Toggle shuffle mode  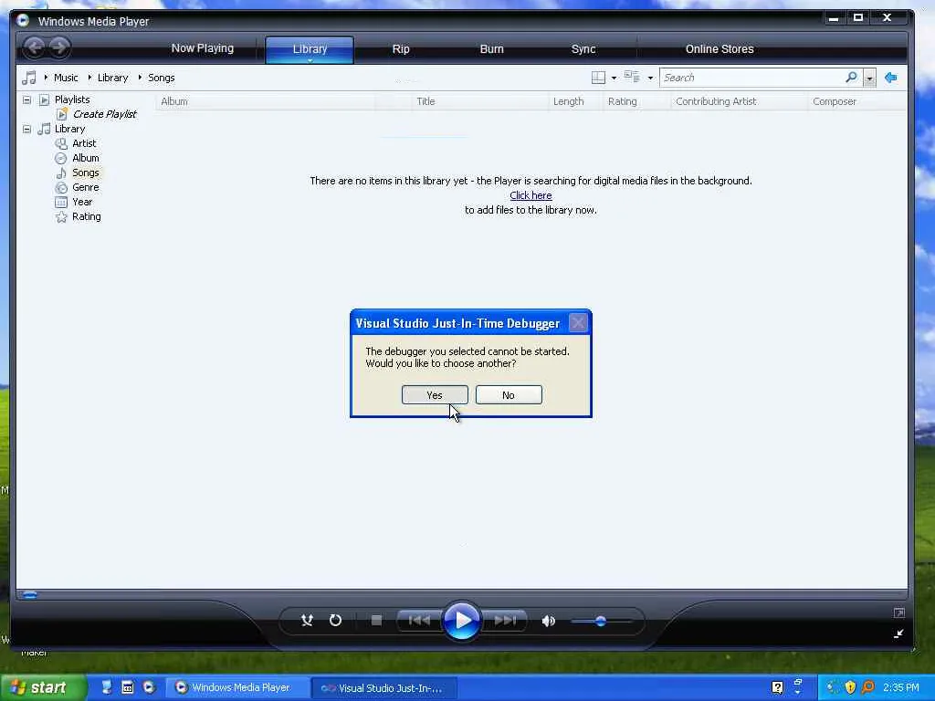pos(307,621)
